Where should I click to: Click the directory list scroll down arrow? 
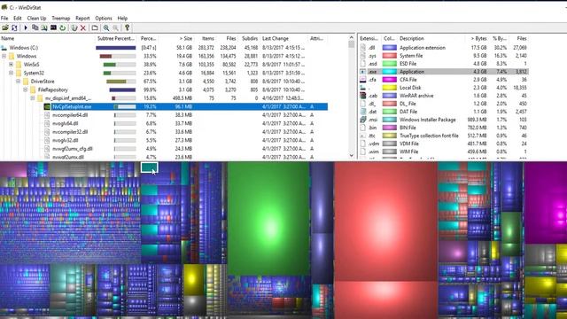tap(352, 156)
